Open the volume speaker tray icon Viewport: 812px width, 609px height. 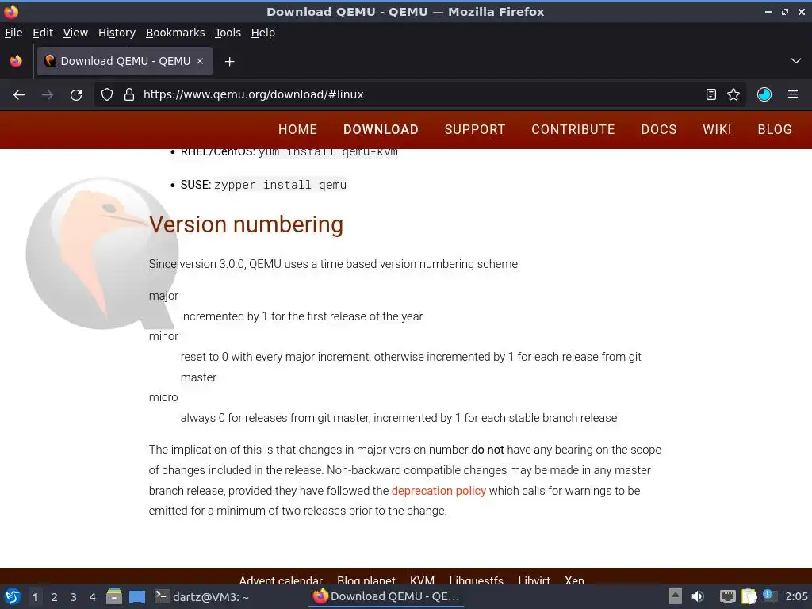pyautogui.click(x=698, y=596)
